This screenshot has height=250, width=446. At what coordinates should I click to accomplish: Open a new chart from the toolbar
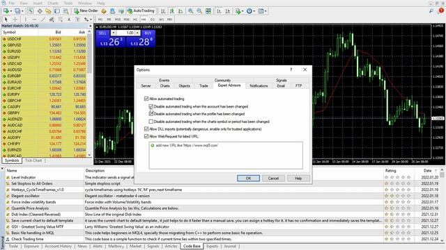(6, 11)
